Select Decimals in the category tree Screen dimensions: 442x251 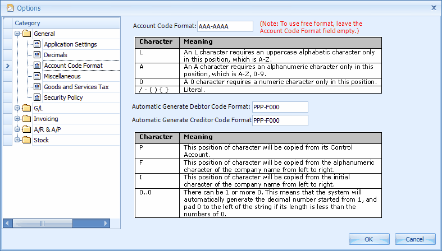pyautogui.click(x=56, y=55)
